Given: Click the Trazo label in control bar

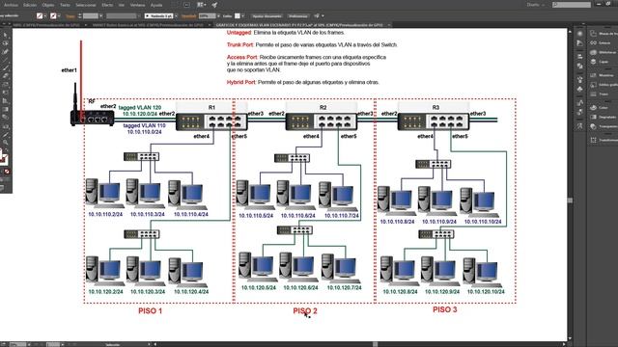Looking at the screenshot, I should point(70,16).
